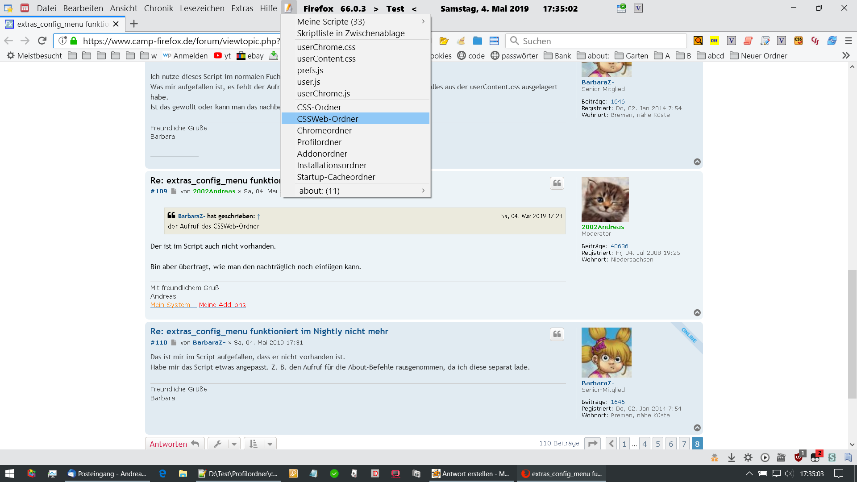
Task: Open userChrome.css from the menu
Action: 326,47
